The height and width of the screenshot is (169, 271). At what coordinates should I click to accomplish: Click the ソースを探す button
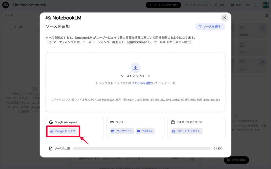coord(210,27)
